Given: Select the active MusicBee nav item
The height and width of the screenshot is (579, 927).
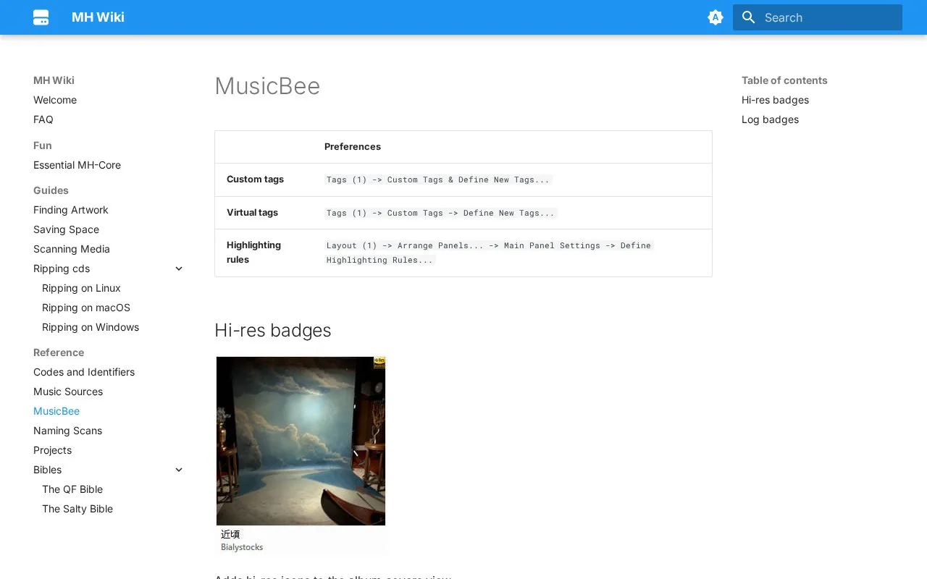Looking at the screenshot, I should 56,411.
